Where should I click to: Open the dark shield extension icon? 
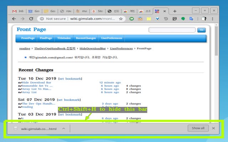[175, 19]
